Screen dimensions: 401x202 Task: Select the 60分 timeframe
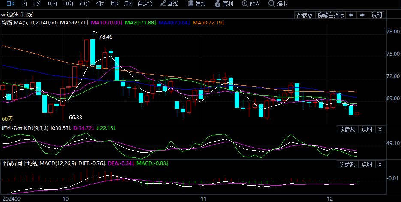coord(85,4)
